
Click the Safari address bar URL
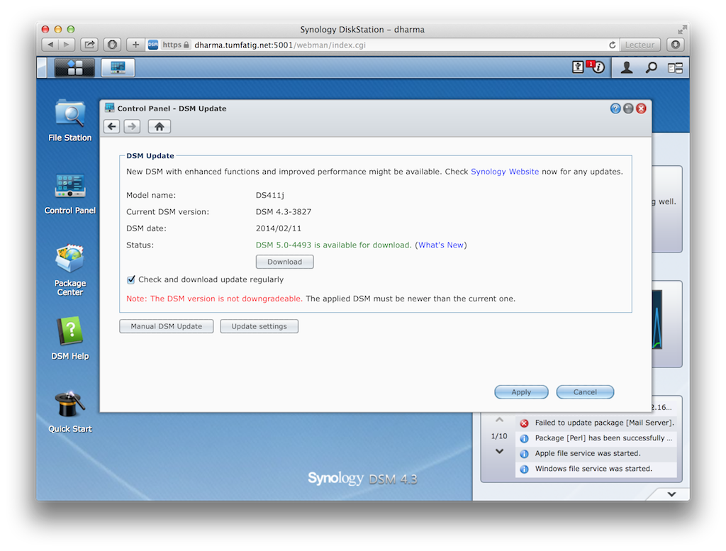coord(279,45)
